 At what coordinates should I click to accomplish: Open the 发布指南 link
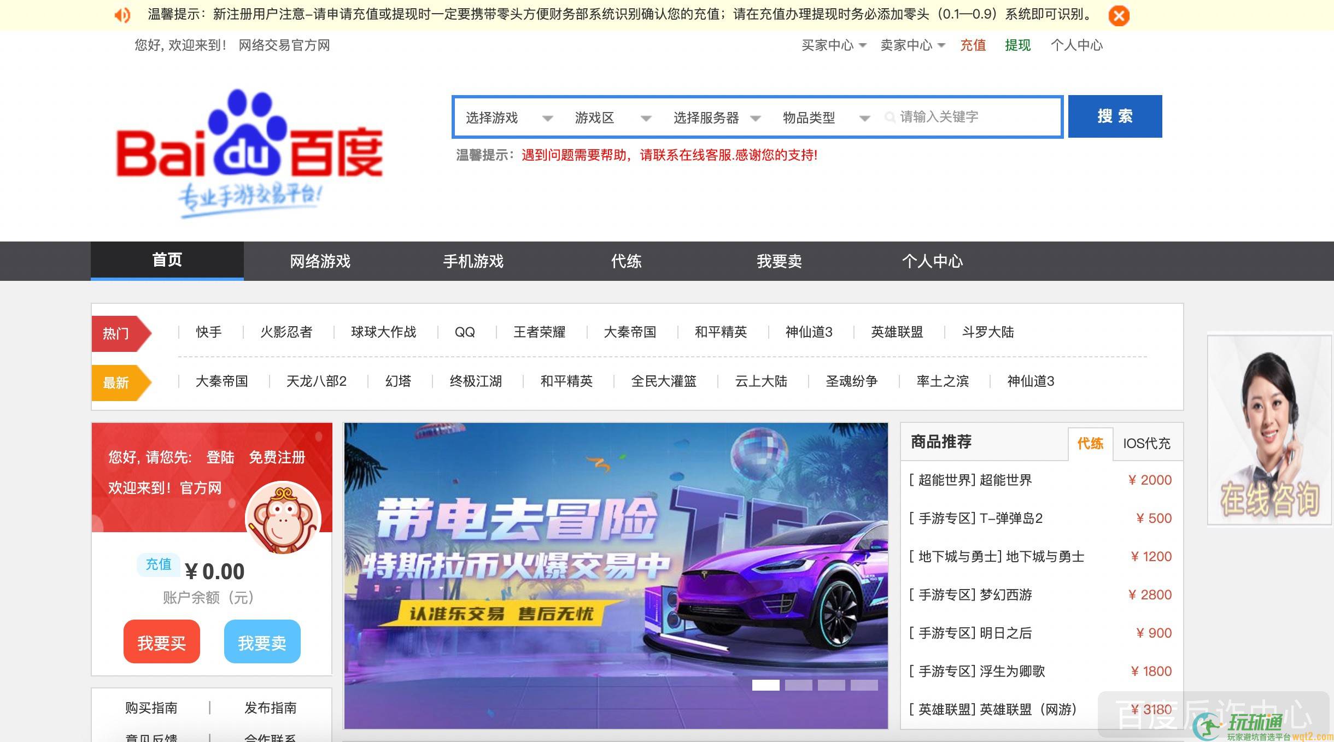(270, 708)
